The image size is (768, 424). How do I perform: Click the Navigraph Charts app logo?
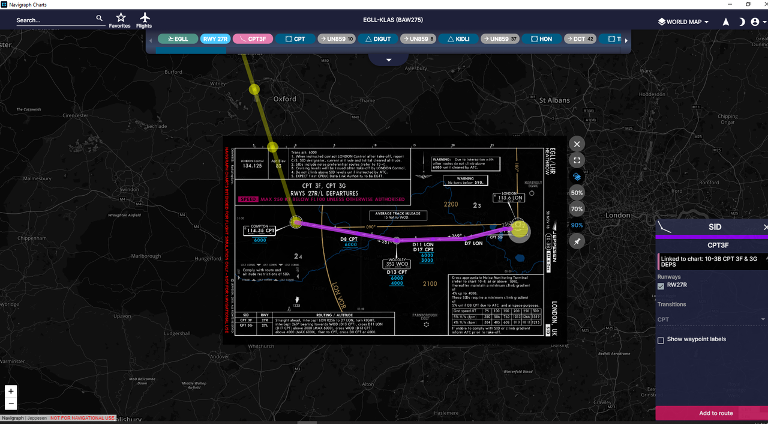(x=5, y=4)
